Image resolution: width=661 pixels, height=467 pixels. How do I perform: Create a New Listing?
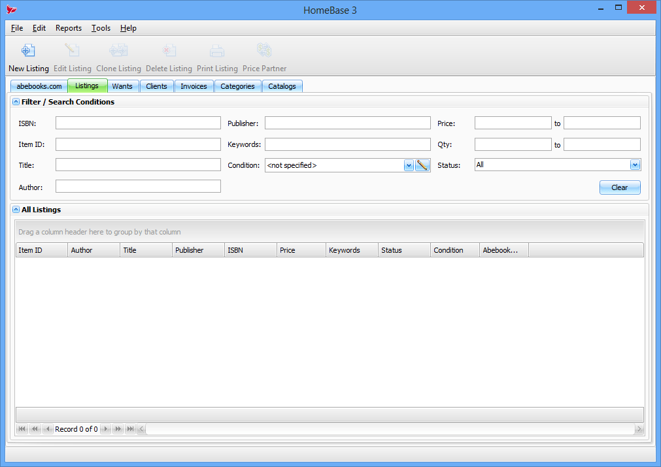[x=28, y=56]
